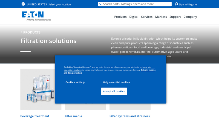Open the Company menu
Image resolution: width=219 pixels, height=123 pixels.
click(190, 17)
